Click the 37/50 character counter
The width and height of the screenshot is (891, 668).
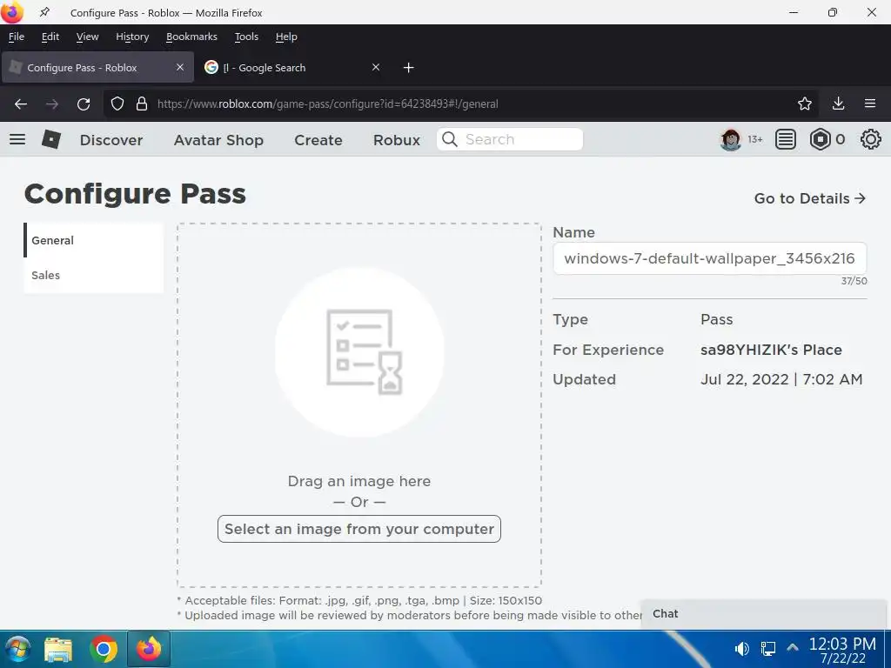(x=854, y=281)
